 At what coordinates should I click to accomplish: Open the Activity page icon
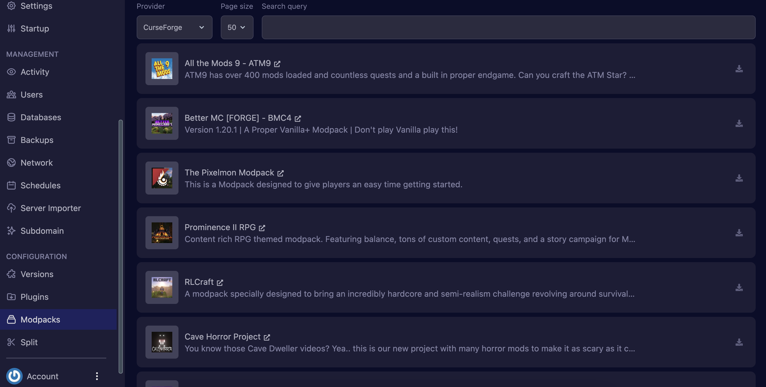11,72
